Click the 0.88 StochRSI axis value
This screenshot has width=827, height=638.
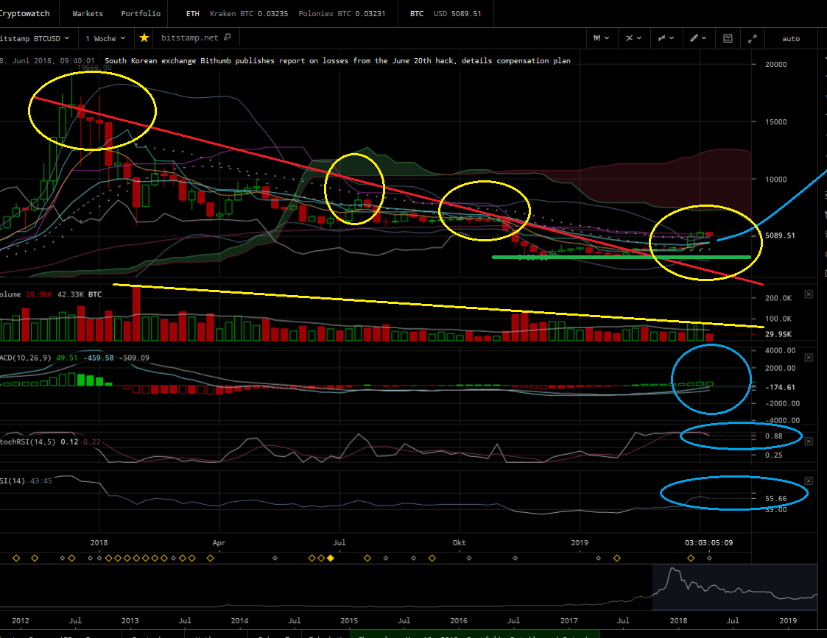tap(774, 436)
